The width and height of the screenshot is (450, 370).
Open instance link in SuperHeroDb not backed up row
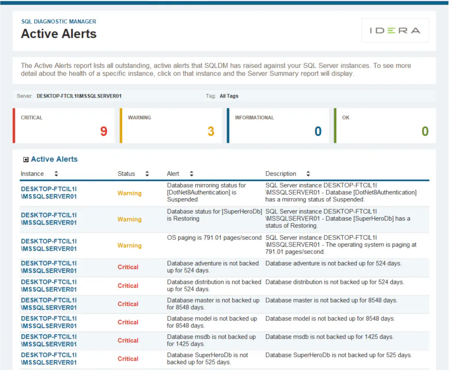49,359
